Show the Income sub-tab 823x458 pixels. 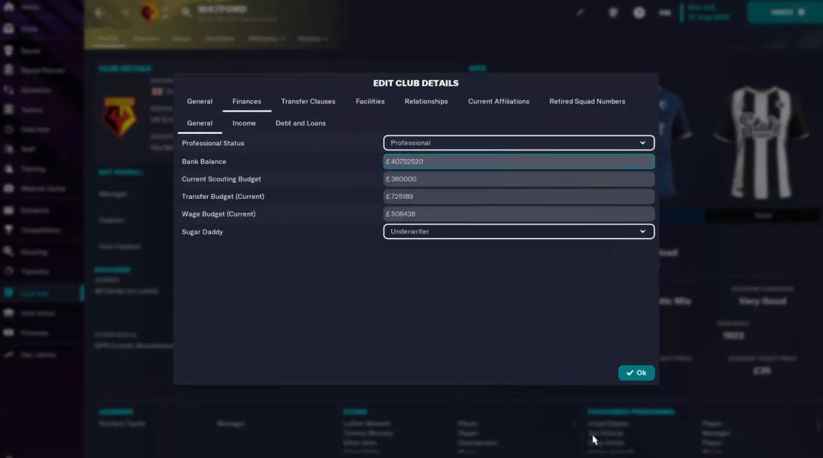pyautogui.click(x=244, y=124)
